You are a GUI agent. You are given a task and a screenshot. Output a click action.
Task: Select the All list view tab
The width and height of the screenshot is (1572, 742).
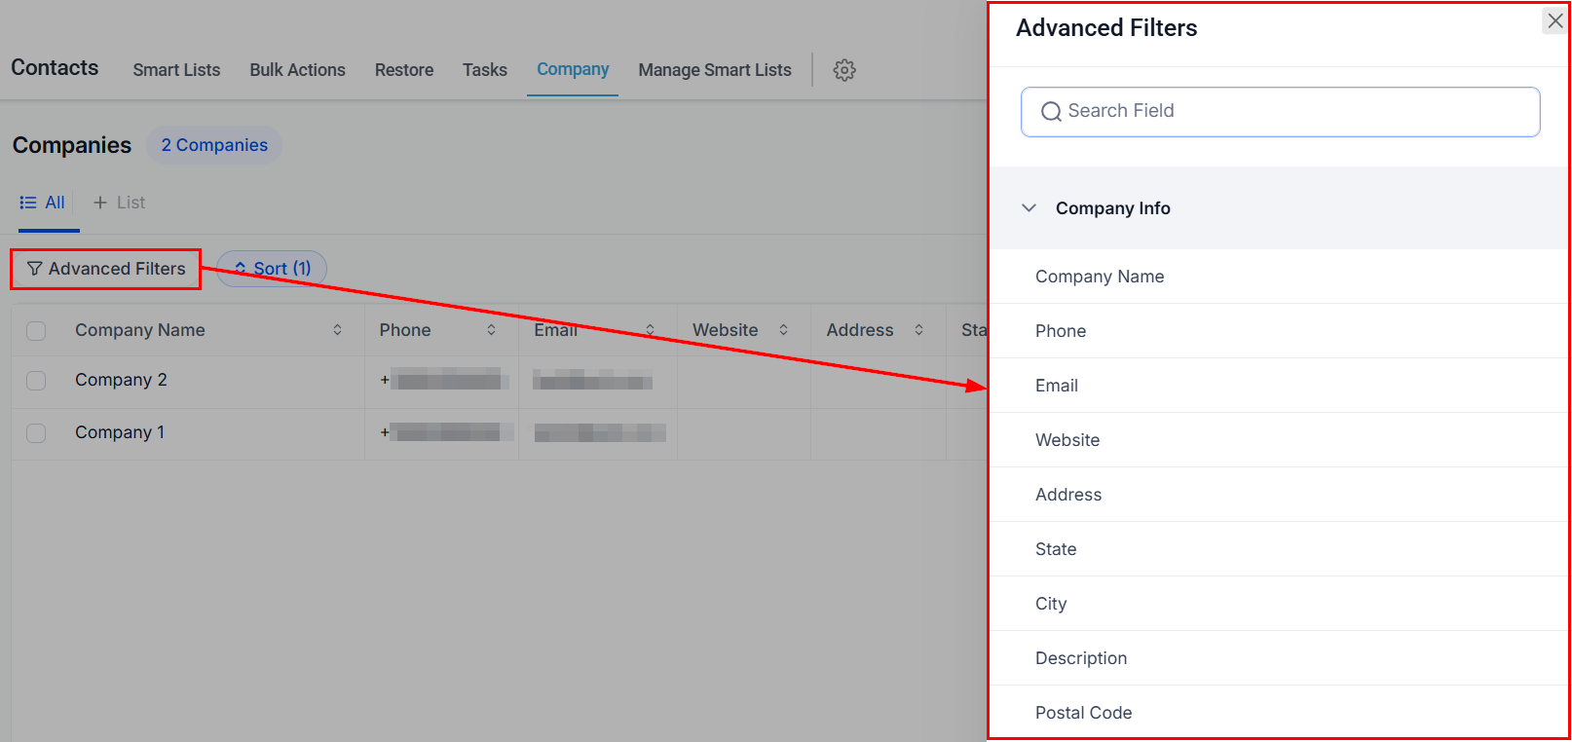click(x=43, y=203)
